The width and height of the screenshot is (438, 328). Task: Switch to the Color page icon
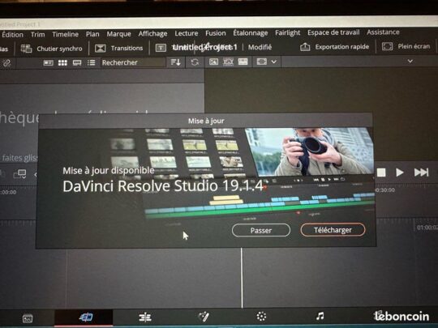tap(261, 317)
